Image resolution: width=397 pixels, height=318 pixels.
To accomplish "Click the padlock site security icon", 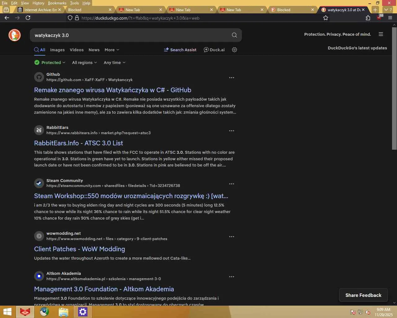I will (x=77, y=18).
